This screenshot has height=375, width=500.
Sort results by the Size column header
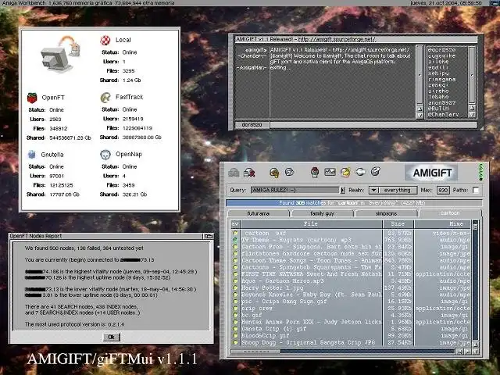point(398,224)
